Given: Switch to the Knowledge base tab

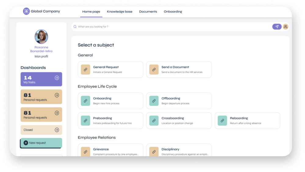Looking at the screenshot, I should click(x=120, y=12).
